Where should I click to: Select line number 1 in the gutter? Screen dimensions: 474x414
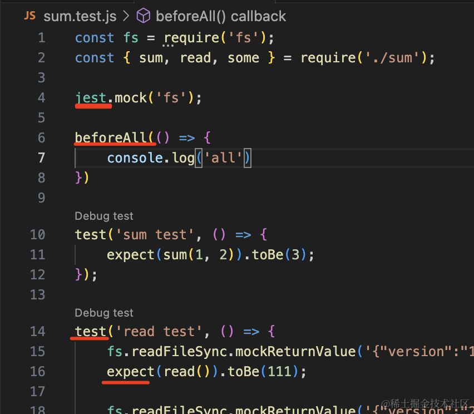[41, 38]
